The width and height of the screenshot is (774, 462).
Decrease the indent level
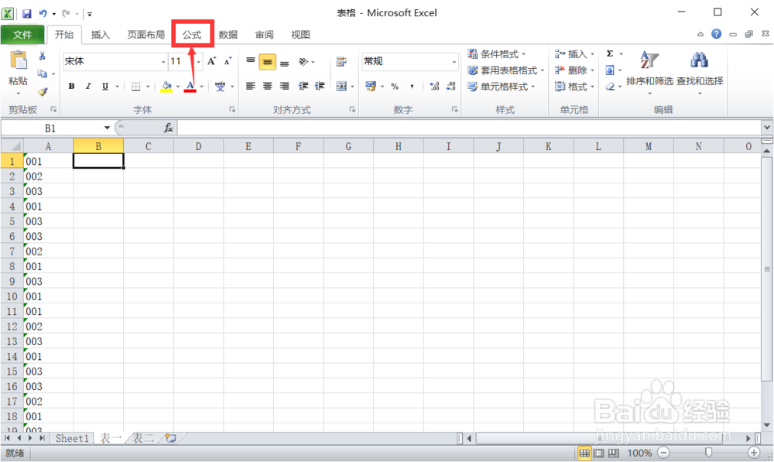(303, 87)
